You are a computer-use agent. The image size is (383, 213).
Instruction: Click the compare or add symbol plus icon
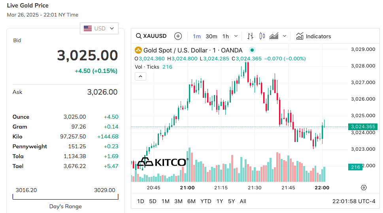point(178,36)
